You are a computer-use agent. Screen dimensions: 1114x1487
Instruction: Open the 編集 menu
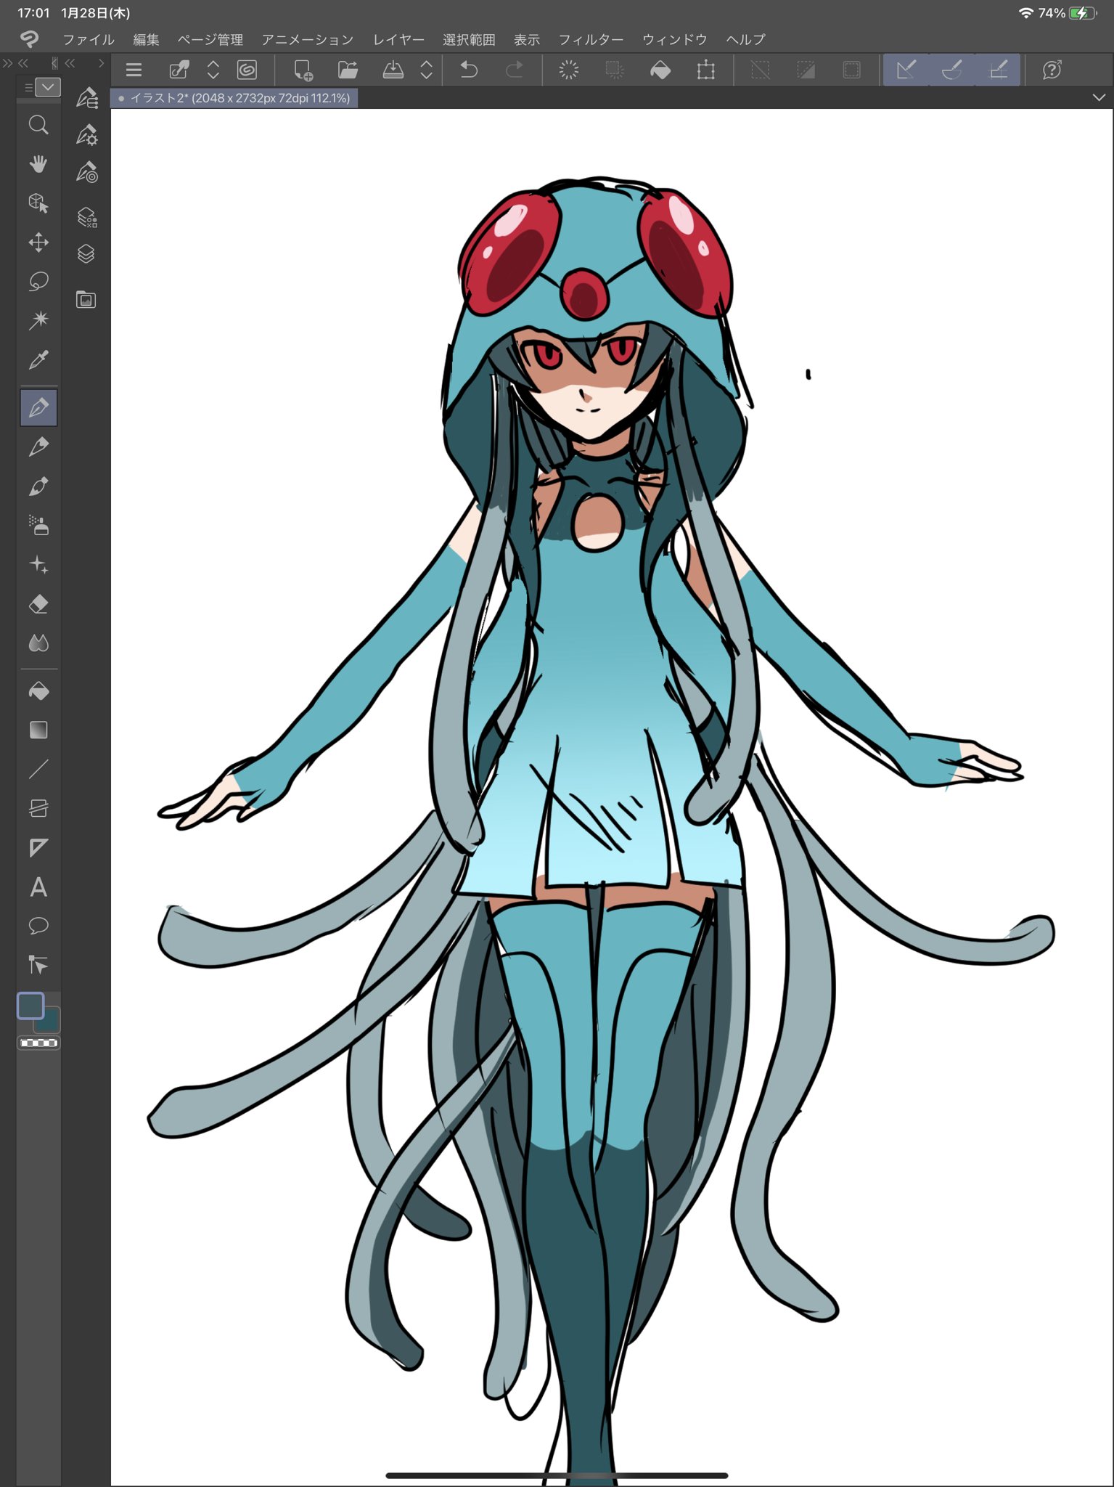[146, 39]
